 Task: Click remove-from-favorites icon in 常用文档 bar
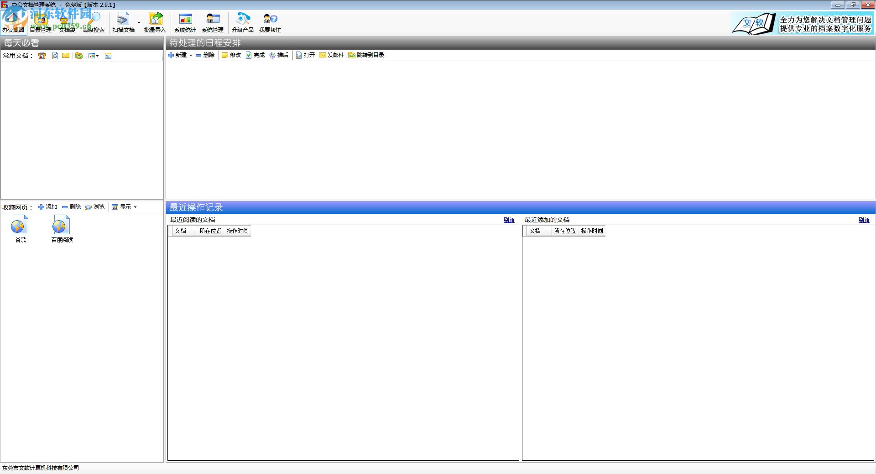pyautogui.click(x=42, y=56)
